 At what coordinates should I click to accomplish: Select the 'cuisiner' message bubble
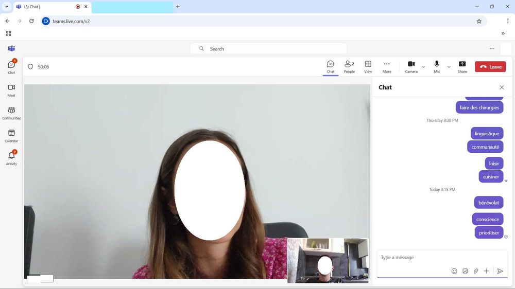point(491,176)
